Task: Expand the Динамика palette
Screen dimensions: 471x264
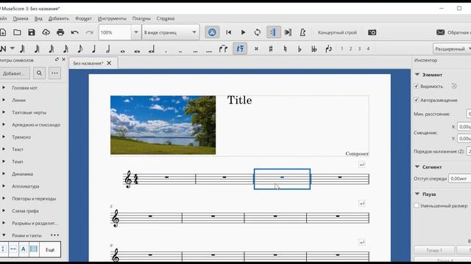Action: pyautogui.click(x=4, y=174)
